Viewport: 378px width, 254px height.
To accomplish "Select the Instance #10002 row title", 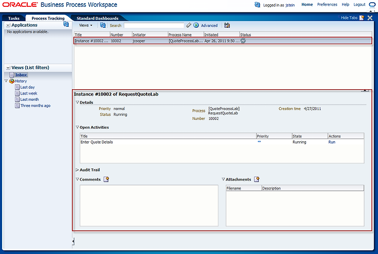I will coord(91,41).
